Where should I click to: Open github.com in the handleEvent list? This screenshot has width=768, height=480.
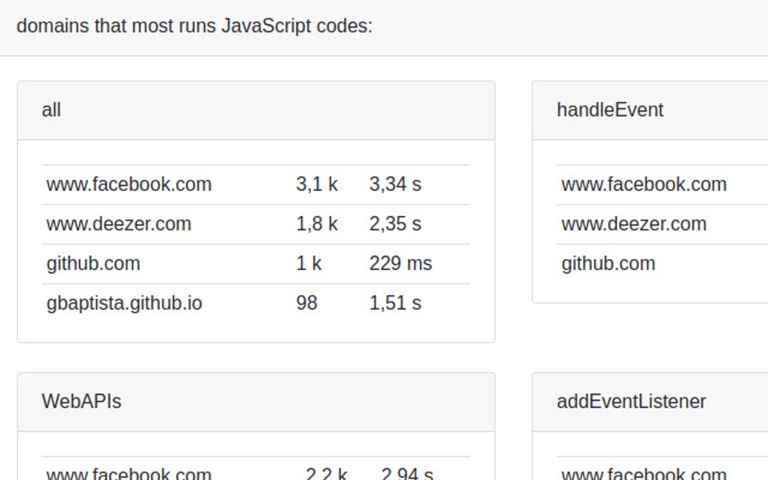point(608,263)
